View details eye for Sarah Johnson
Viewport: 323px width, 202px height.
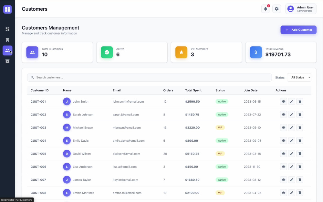coord(284,114)
